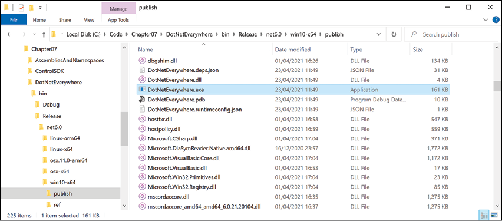This screenshot has width=502, height=221.
Task: Click the Microsoft.Win32.Registry.dll file icon
Action: tap(142, 186)
